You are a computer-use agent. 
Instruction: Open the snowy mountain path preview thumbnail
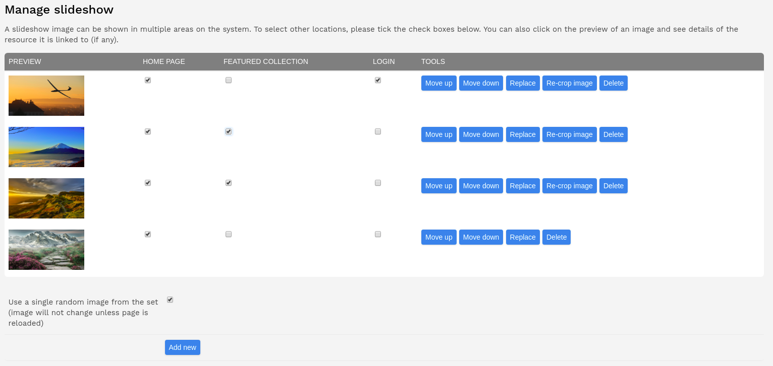46,250
